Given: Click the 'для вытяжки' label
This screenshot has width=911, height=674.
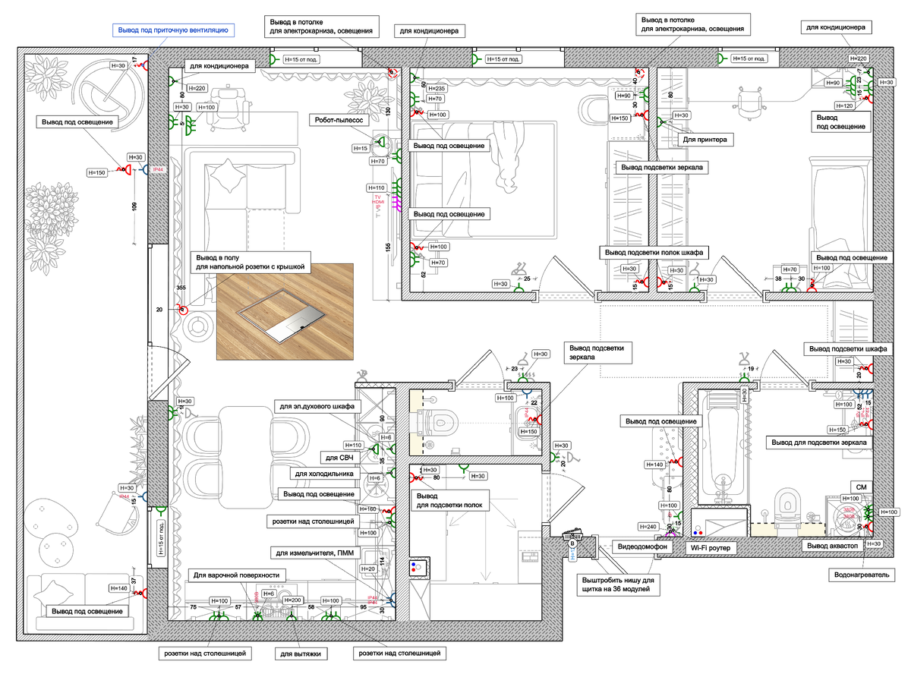Looking at the screenshot, I should tap(300, 653).
